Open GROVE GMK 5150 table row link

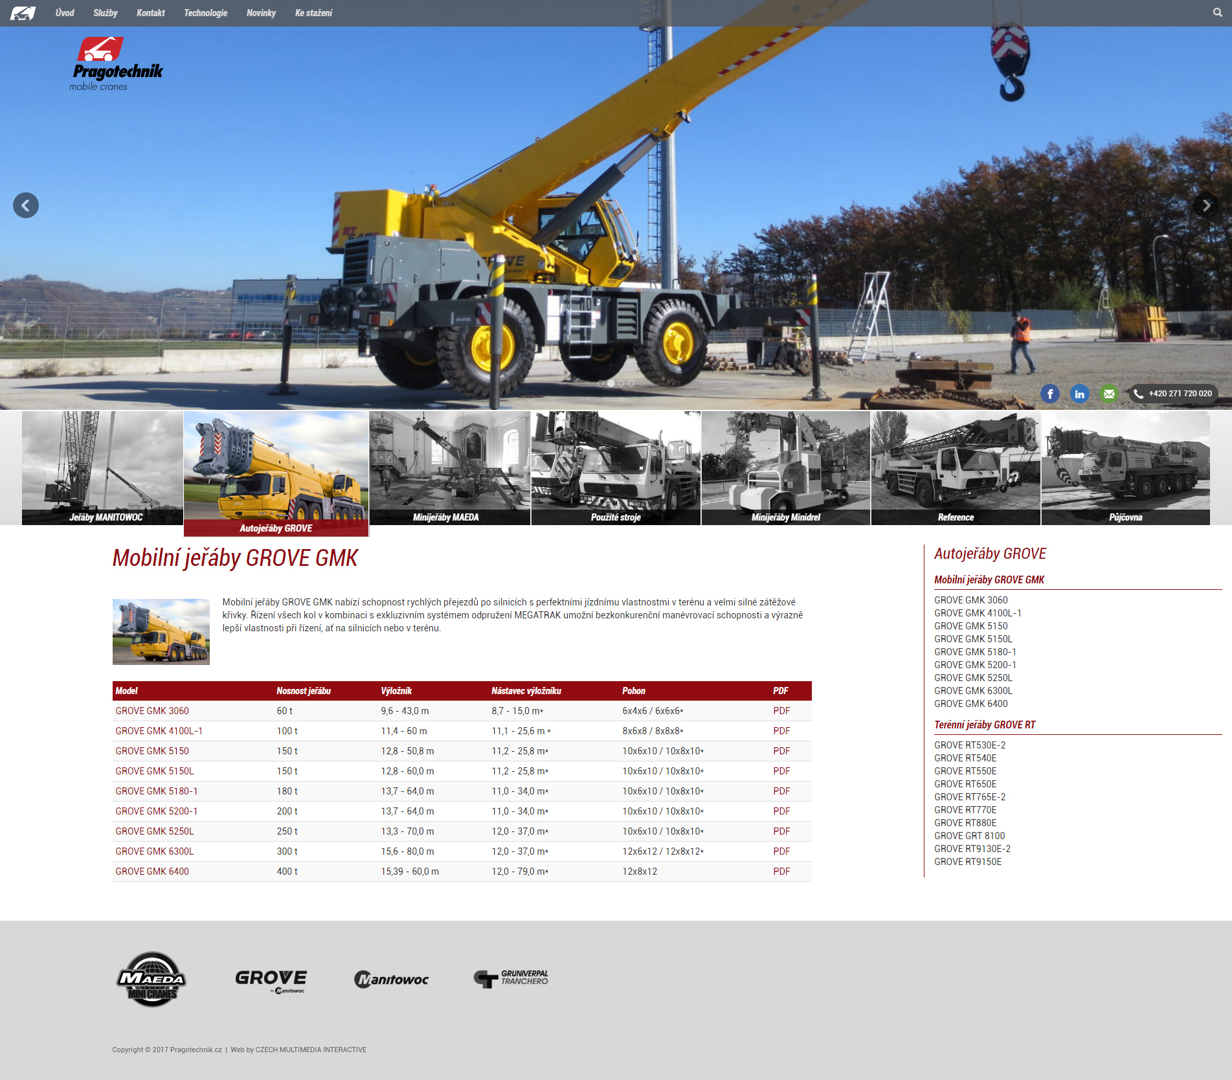pyautogui.click(x=152, y=751)
